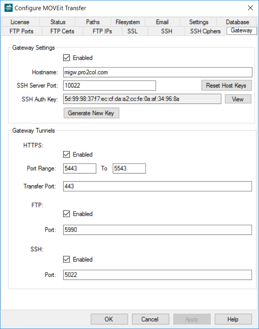Switch to the Settings tab
The image size is (259, 329).
point(199,22)
